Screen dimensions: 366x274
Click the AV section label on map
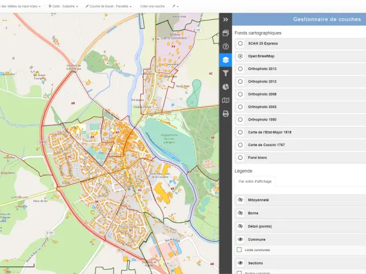point(173,46)
